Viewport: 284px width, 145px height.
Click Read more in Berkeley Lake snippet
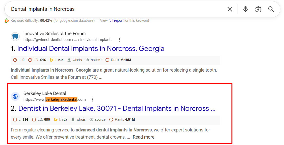[143, 137]
